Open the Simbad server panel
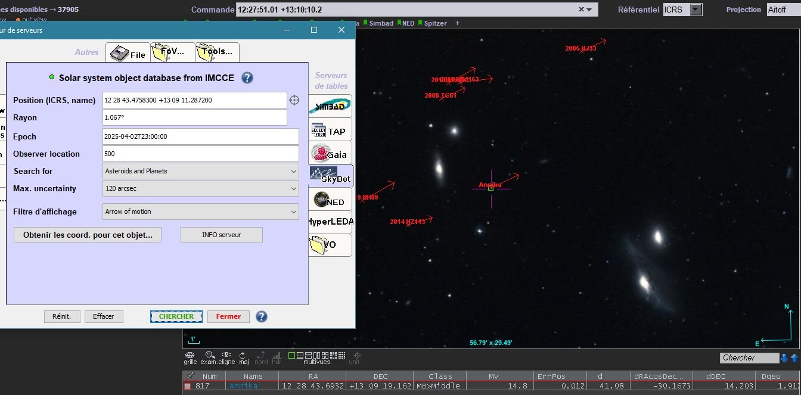 [x=330, y=106]
